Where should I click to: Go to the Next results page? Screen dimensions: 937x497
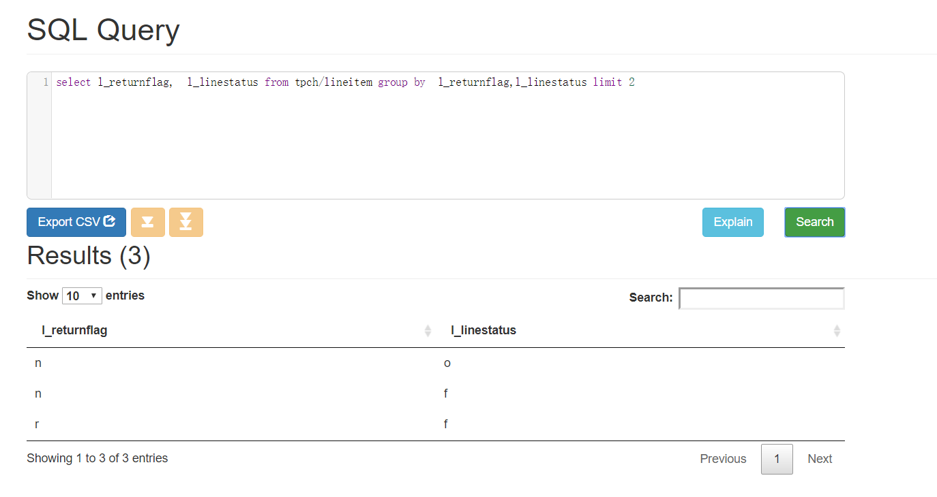tap(820, 459)
